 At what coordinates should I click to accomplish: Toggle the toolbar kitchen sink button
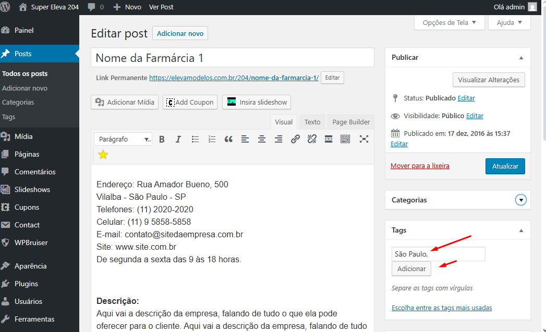345,139
